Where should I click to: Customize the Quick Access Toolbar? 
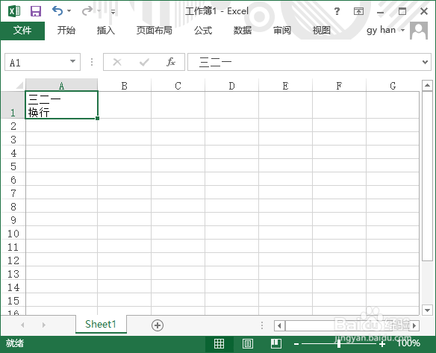pyautogui.click(x=113, y=11)
